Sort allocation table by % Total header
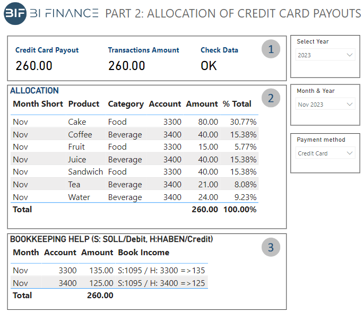364x312 pixels. (x=237, y=104)
